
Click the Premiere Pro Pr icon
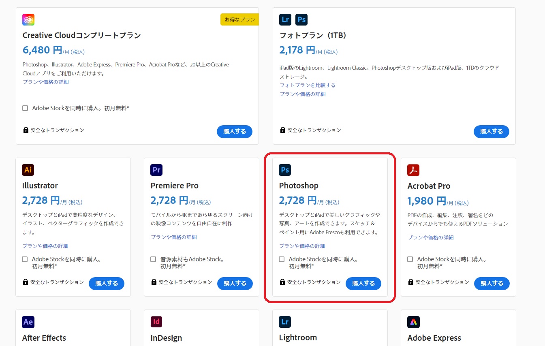point(156,170)
